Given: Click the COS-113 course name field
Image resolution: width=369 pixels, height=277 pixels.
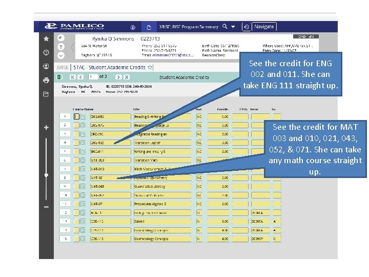Looking at the screenshot, I should 110,239.
